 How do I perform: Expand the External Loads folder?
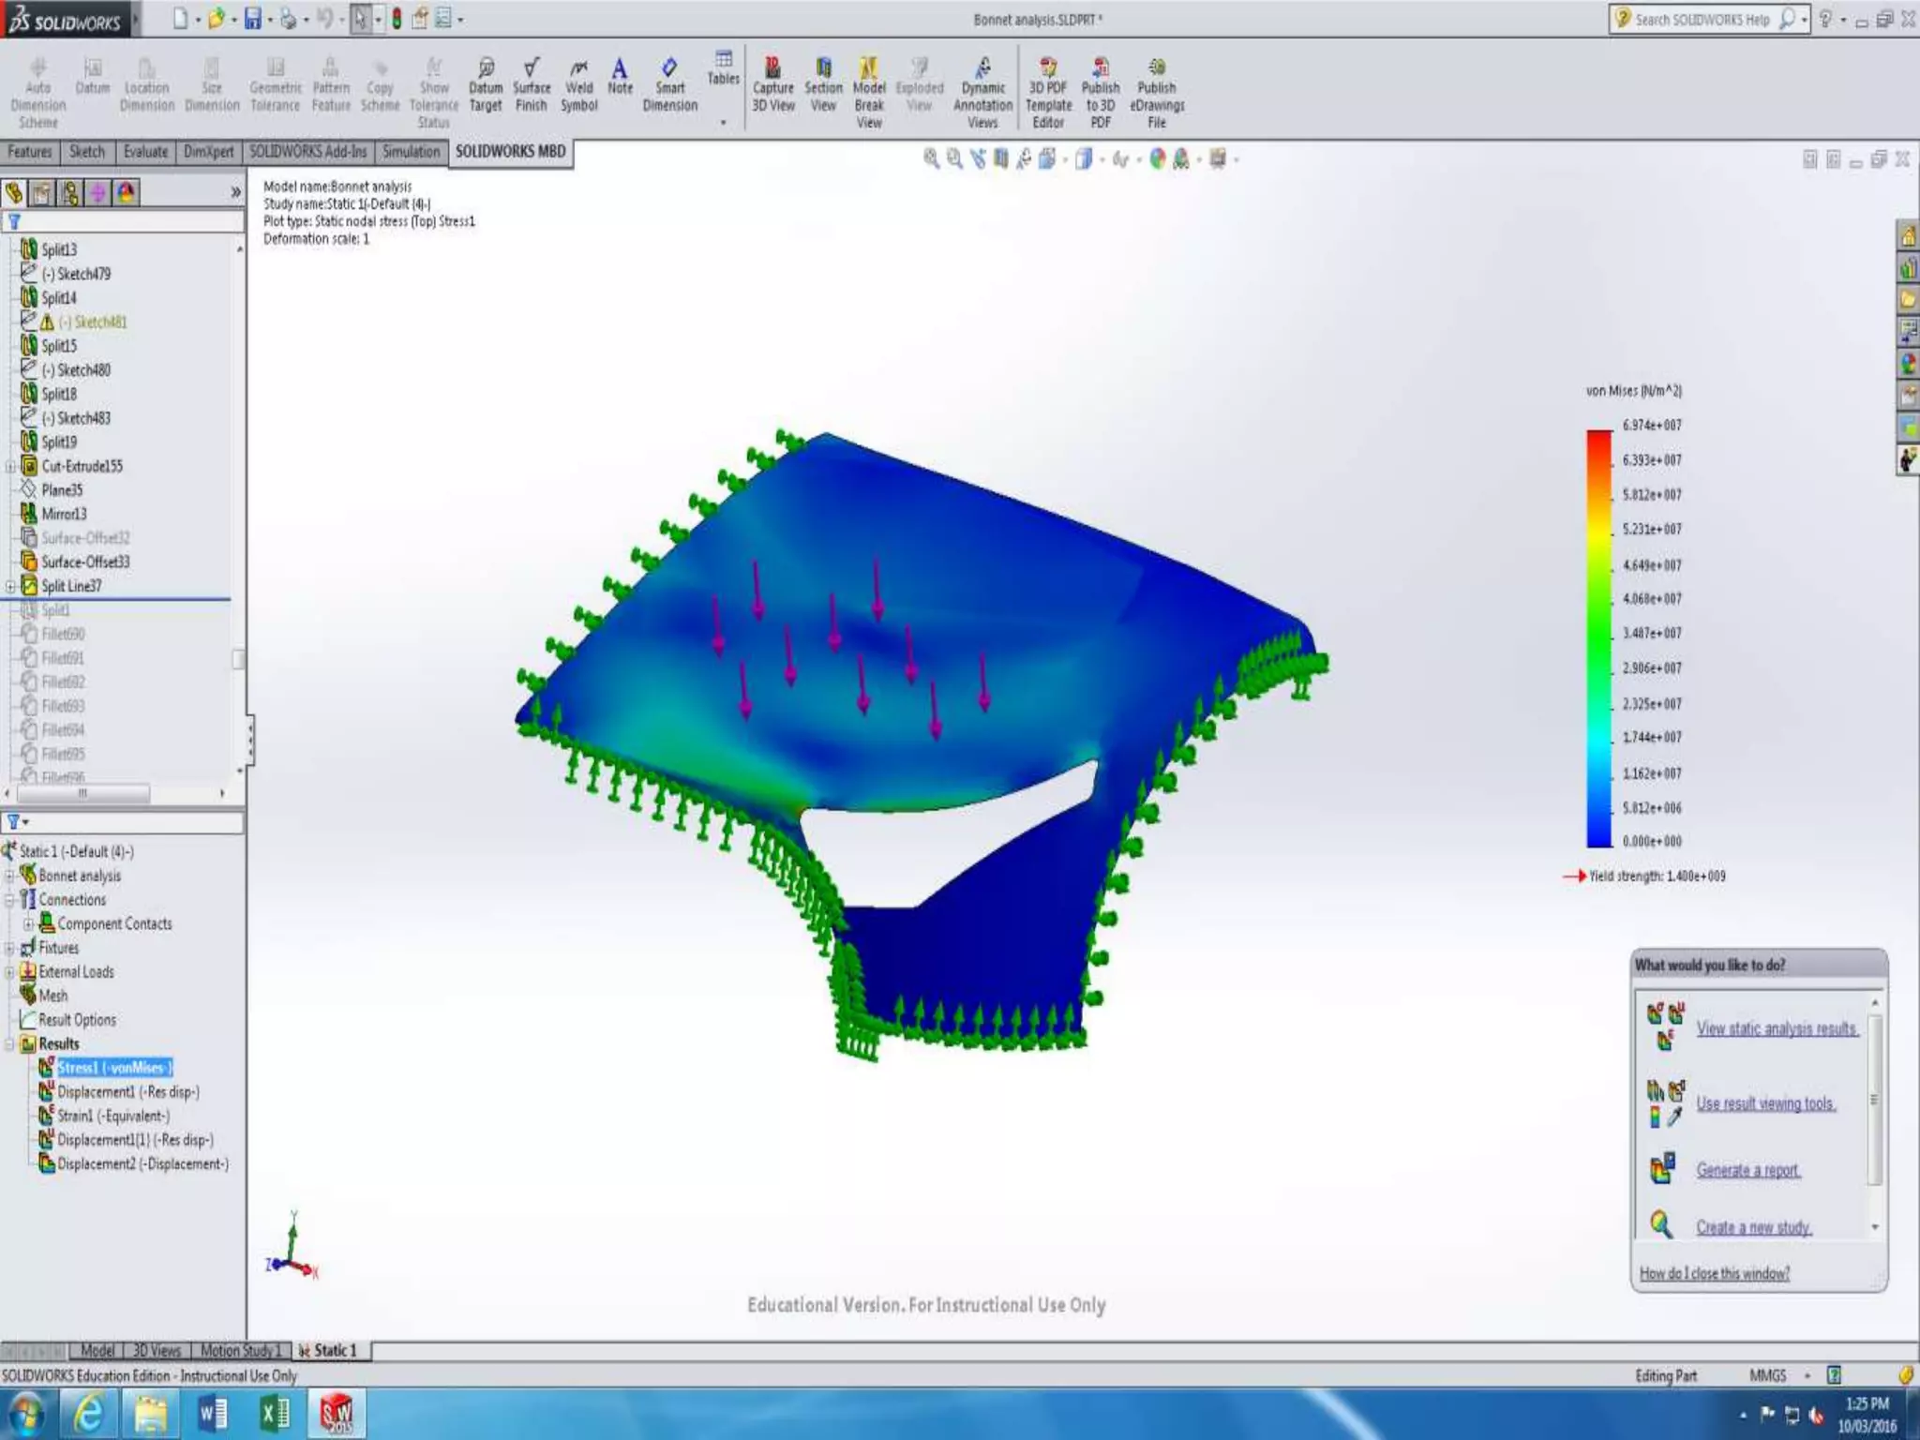click(10, 972)
